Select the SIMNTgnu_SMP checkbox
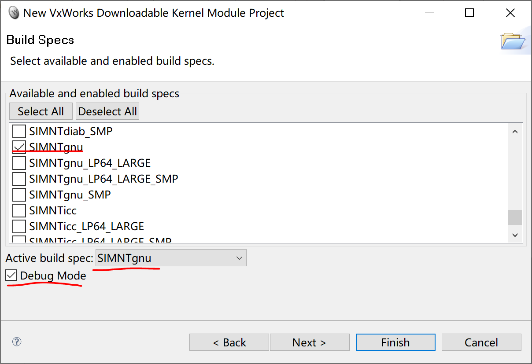The width and height of the screenshot is (532, 364). (x=18, y=194)
